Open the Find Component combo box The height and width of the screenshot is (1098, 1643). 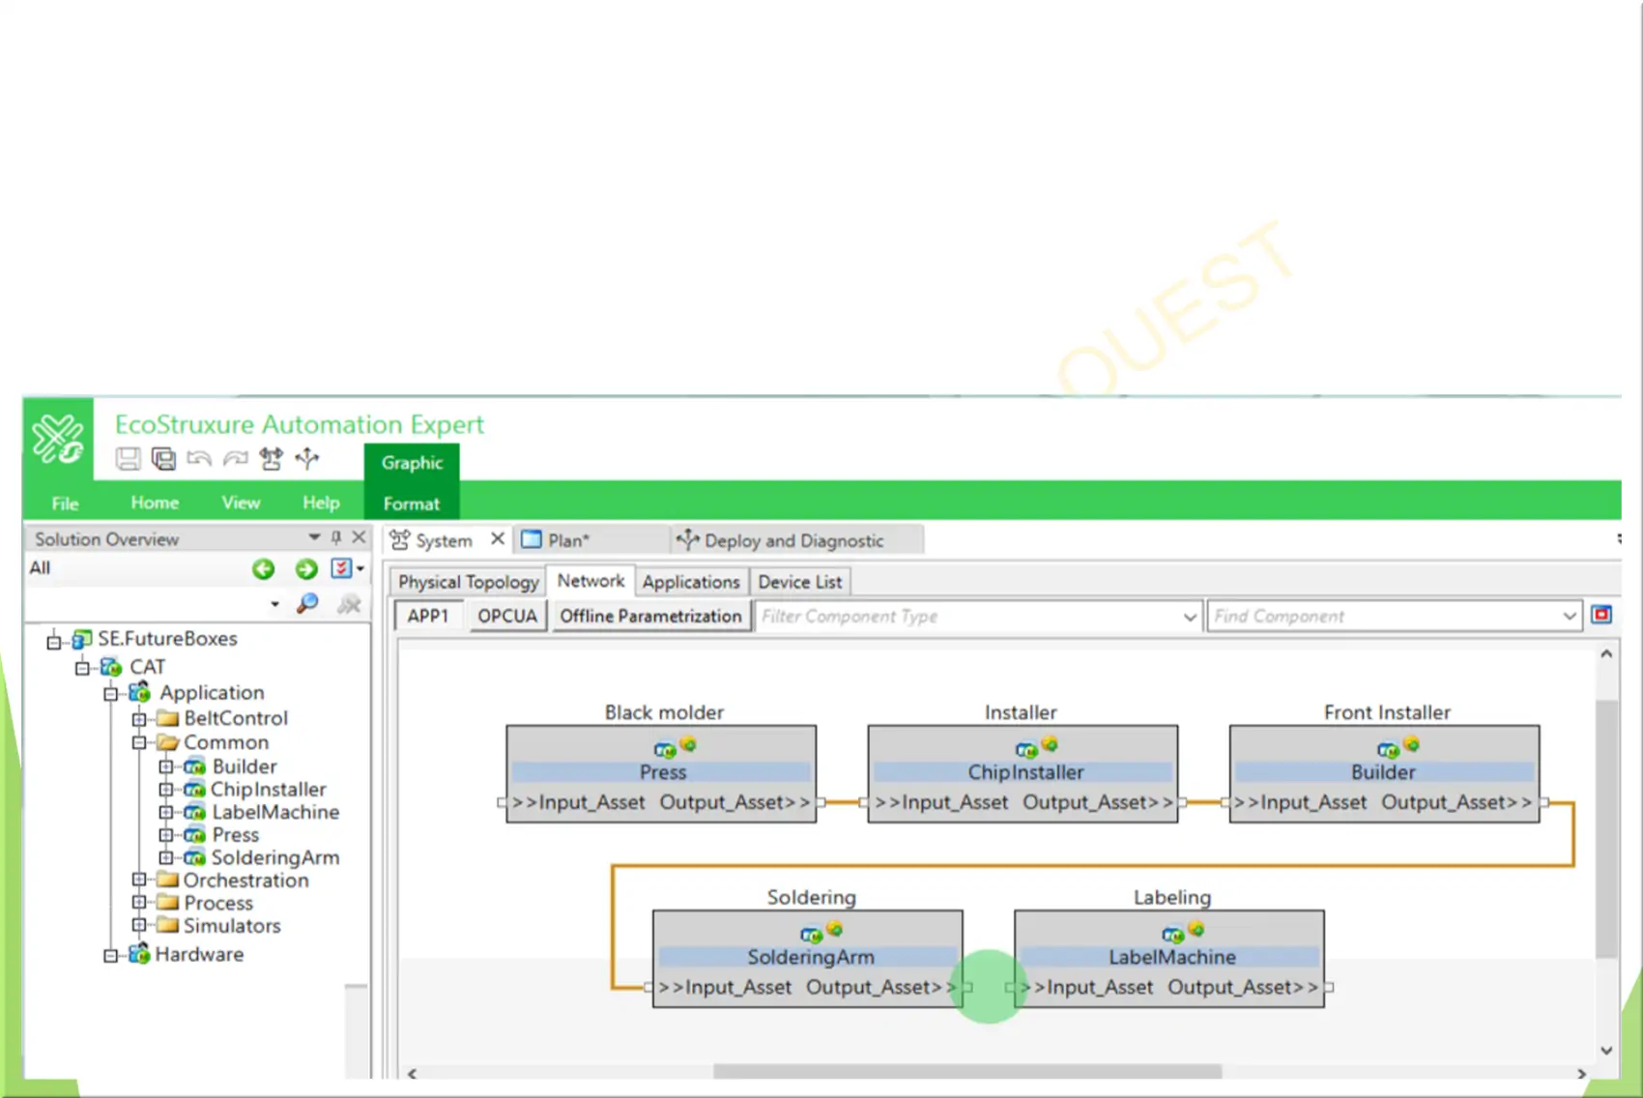[x=1394, y=616]
